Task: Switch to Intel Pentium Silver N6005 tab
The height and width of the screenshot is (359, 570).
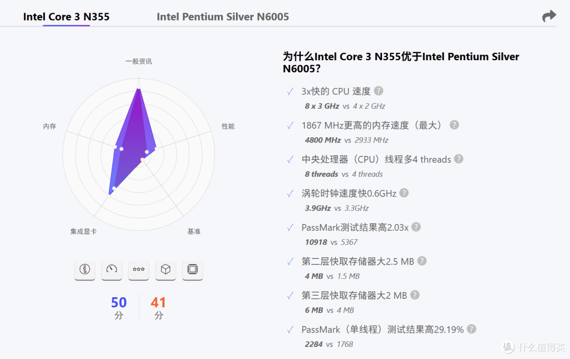Action: [x=223, y=17]
